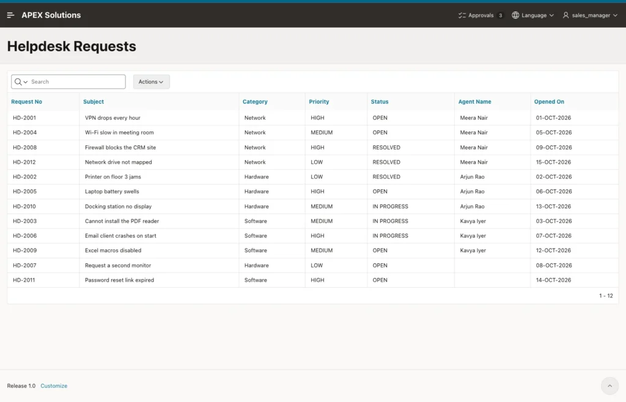The image size is (626, 402).
Task: Click subject 'Firewall blocks the CRM site'
Action: click(x=120, y=147)
